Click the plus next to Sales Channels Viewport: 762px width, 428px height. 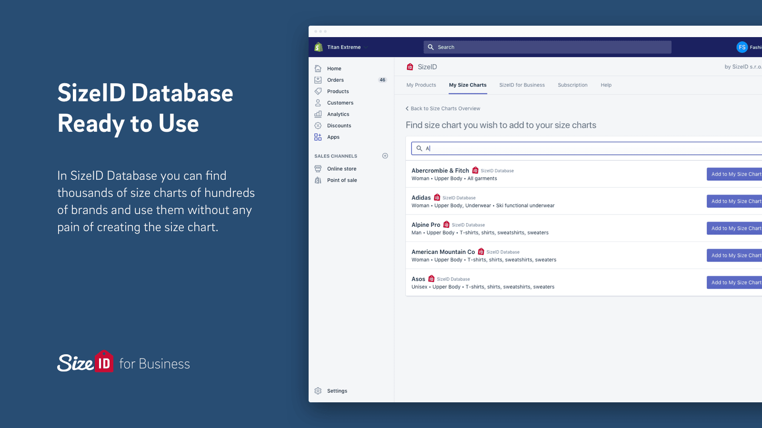(x=385, y=156)
